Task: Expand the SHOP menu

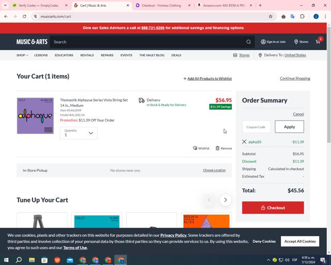Action: tap(22, 55)
